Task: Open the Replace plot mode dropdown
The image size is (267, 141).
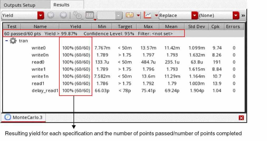Action: 178,15
